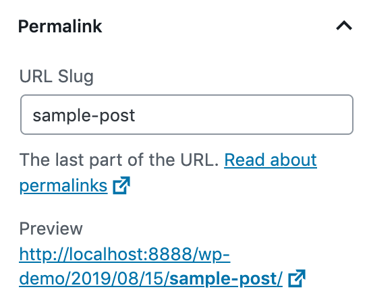Collapse the Permalink panel using the chevron
The height and width of the screenshot is (302, 367).
344,26
